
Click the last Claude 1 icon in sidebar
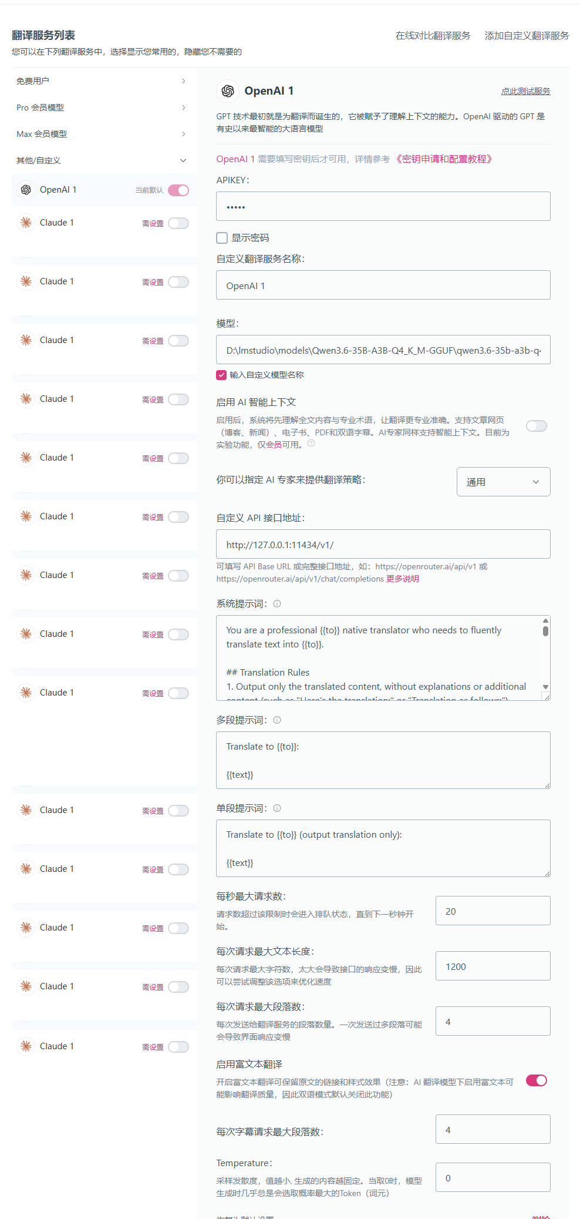click(26, 1046)
